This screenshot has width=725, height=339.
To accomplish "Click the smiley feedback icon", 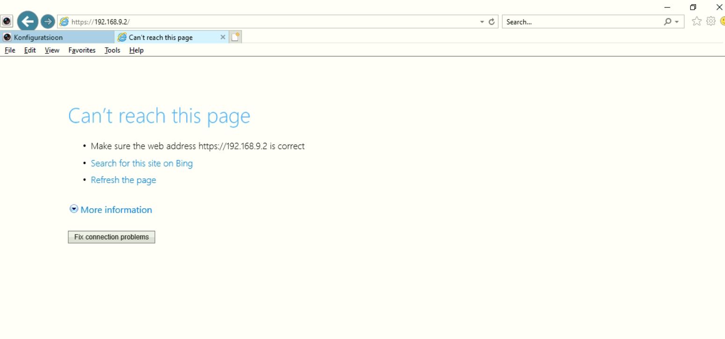I will click(x=723, y=22).
